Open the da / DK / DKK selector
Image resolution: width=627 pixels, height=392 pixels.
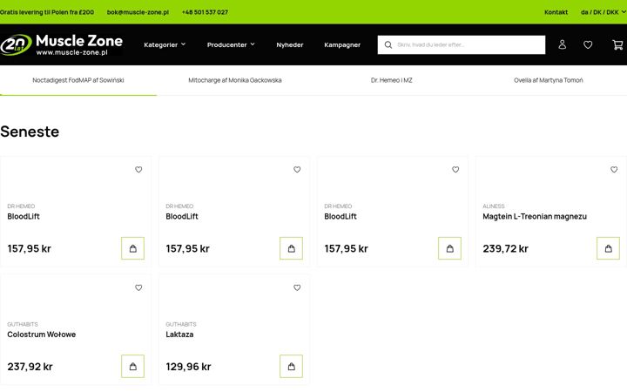pos(603,12)
